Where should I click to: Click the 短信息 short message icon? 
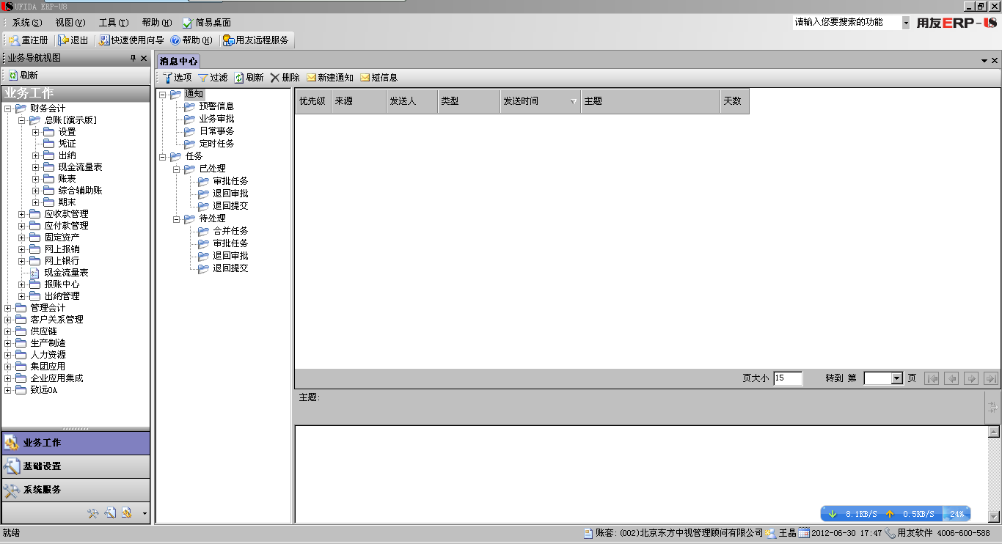365,77
